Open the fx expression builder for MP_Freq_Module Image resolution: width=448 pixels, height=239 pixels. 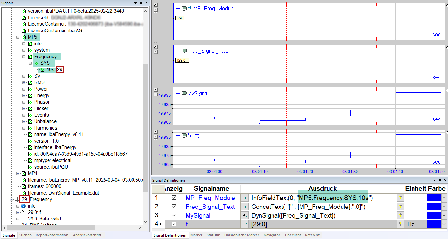click(x=245, y=198)
